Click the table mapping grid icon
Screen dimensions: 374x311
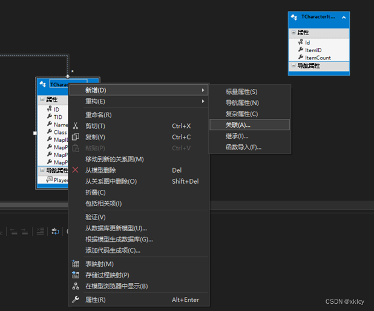pos(76,264)
